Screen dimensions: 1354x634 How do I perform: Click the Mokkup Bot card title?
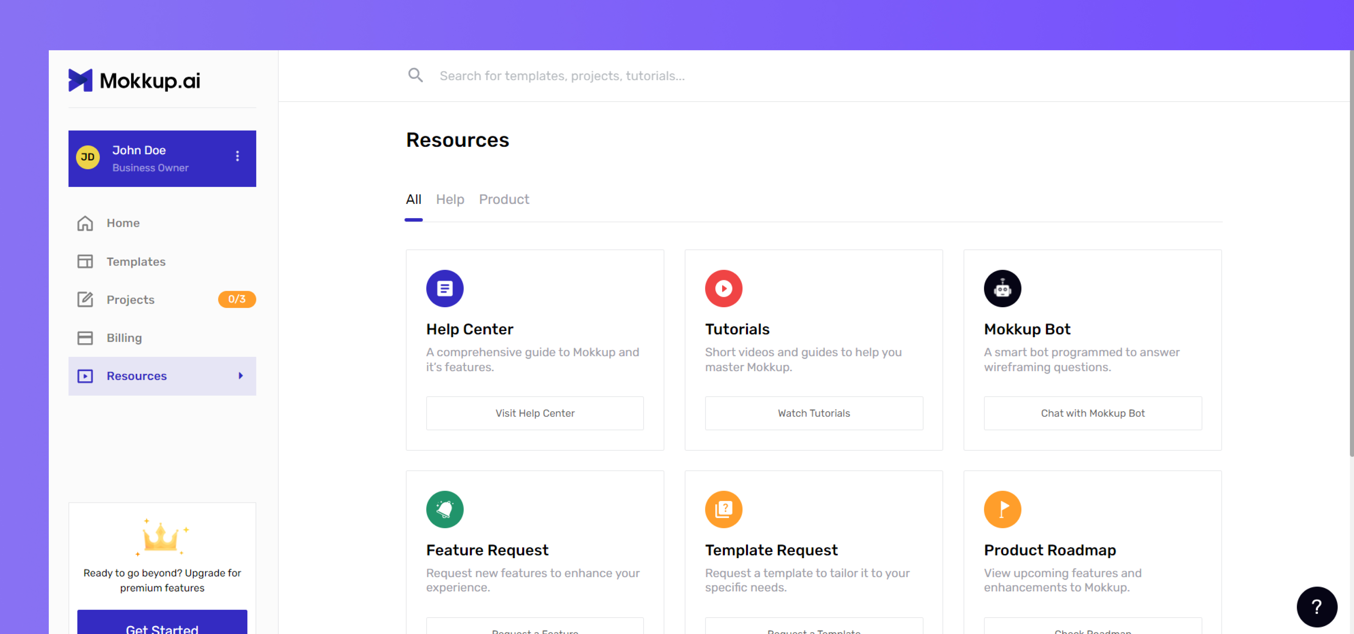pos(1027,329)
